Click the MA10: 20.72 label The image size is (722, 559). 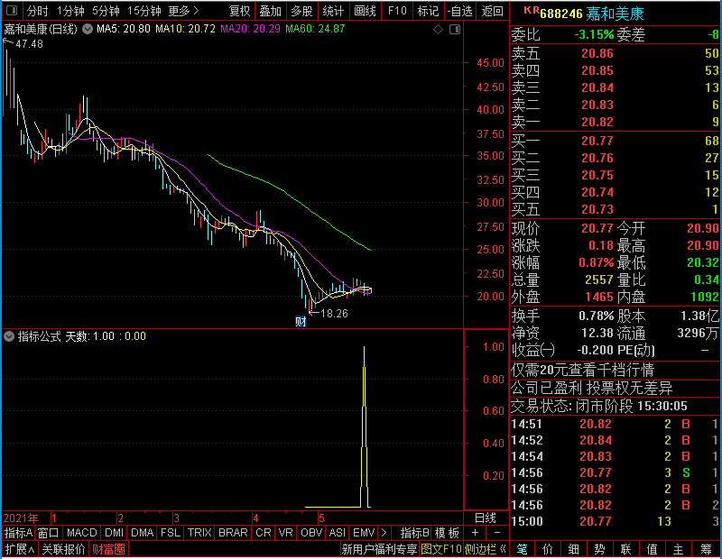pyautogui.click(x=185, y=29)
